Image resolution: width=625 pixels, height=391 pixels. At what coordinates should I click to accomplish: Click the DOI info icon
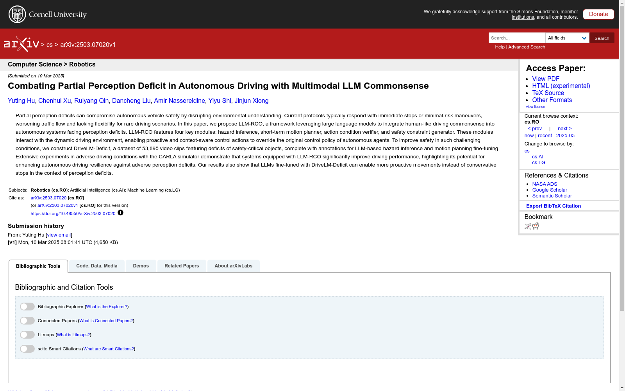[x=120, y=213]
